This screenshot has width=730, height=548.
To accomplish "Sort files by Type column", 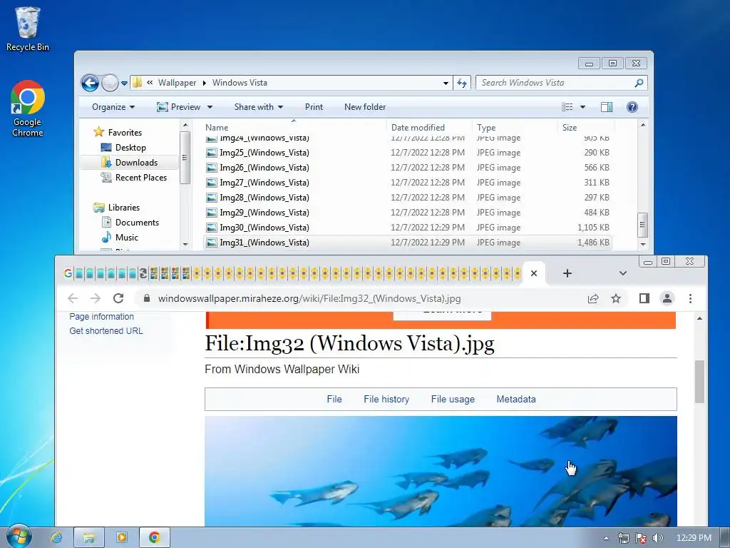I will 515,127.
